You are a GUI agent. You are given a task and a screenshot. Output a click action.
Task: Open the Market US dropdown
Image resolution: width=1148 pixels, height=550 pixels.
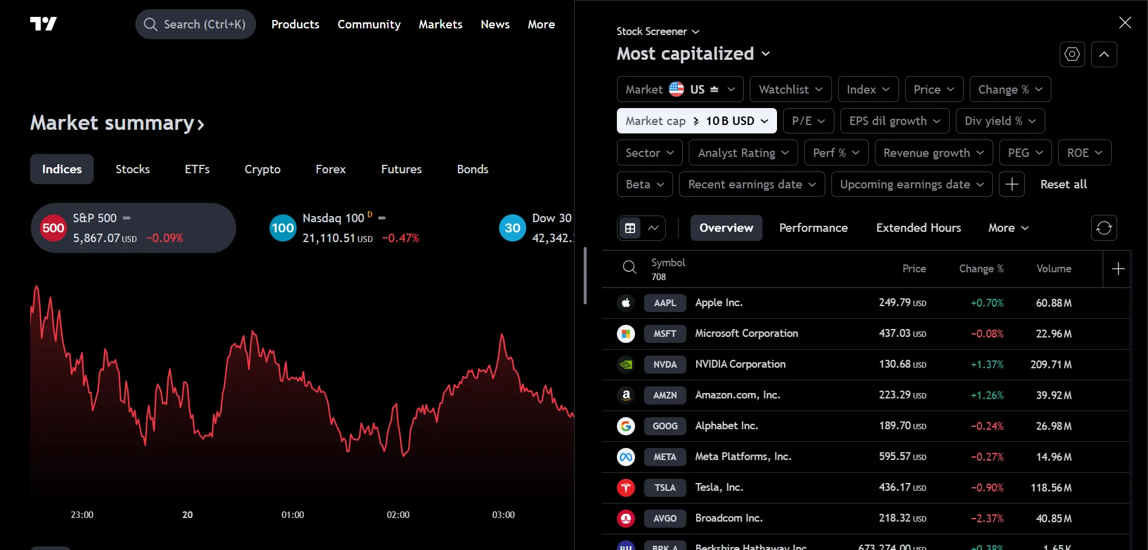pyautogui.click(x=680, y=89)
